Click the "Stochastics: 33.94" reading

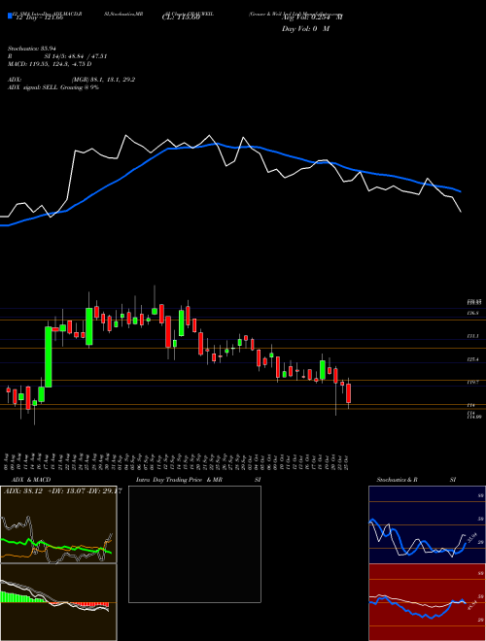tap(34, 49)
